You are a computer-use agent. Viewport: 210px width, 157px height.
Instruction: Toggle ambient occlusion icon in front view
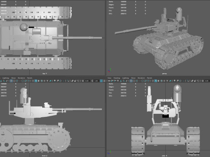pos(55,81)
